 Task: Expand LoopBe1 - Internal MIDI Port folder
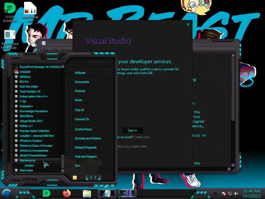click(37, 136)
